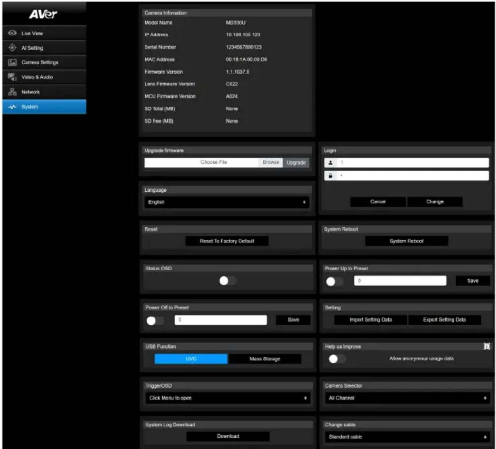Click the Network icon in sidebar

point(12,92)
